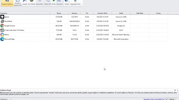Screen dimensions: 179x100
Task: Open the Yardım help menu
Action: coord(67,3)
